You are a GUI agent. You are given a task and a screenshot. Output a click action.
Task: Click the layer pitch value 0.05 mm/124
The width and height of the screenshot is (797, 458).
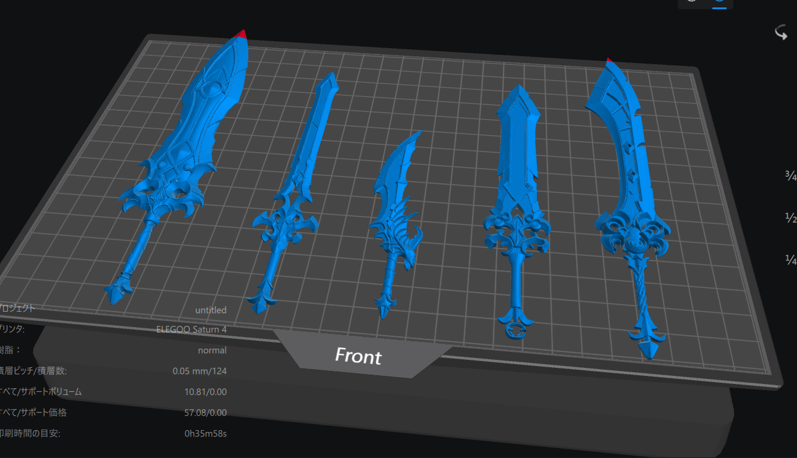(200, 372)
